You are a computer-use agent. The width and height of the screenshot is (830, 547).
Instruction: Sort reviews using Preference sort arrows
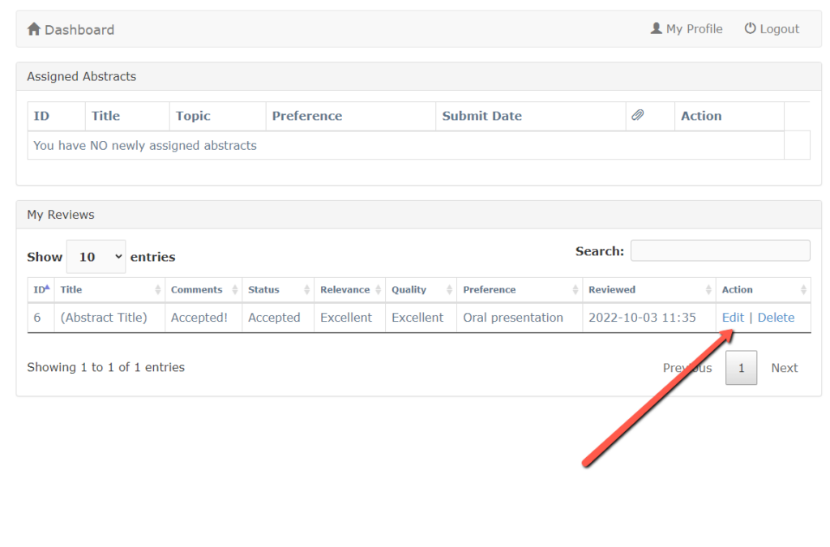coord(575,289)
